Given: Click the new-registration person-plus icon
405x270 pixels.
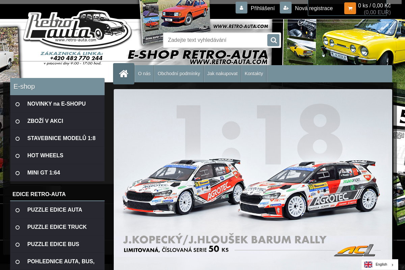Looking at the screenshot, I should pyautogui.click(x=286, y=7).
